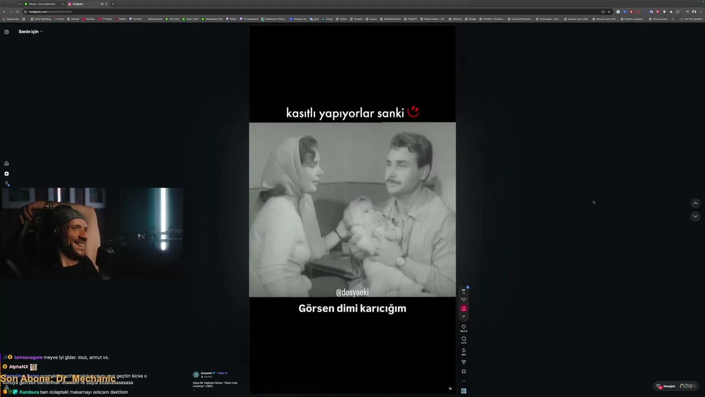Open the AdSense bookmark
This screenshot has width=705, height=397.
pyautogui.click(x=457, y=19)
